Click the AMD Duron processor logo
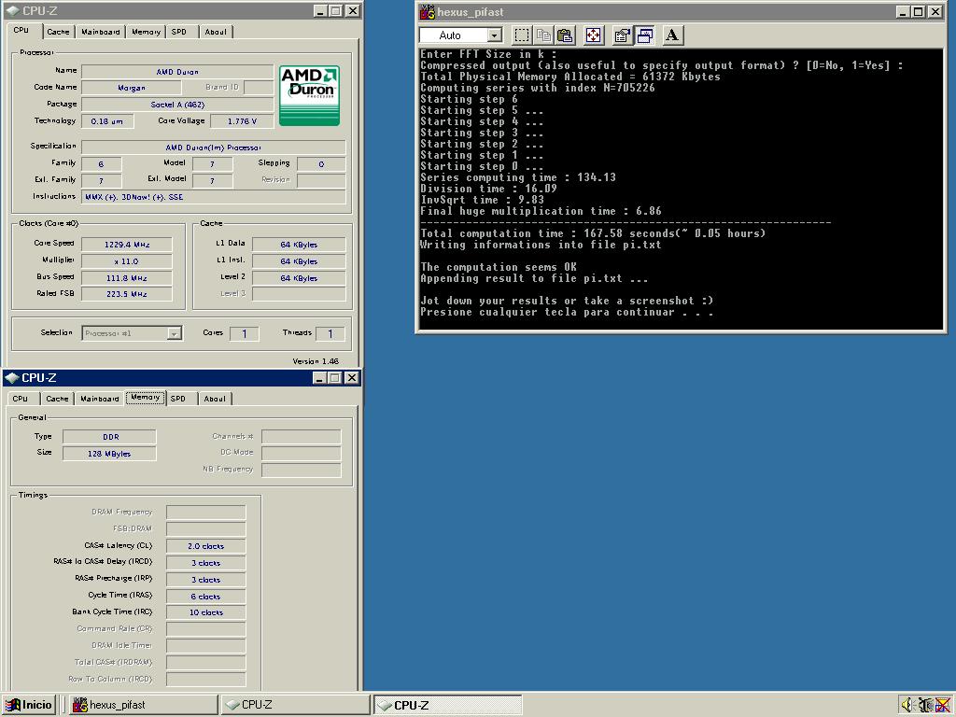Image resolution: width=956 pixels, height=717 pixels. (x=309, y=96)
